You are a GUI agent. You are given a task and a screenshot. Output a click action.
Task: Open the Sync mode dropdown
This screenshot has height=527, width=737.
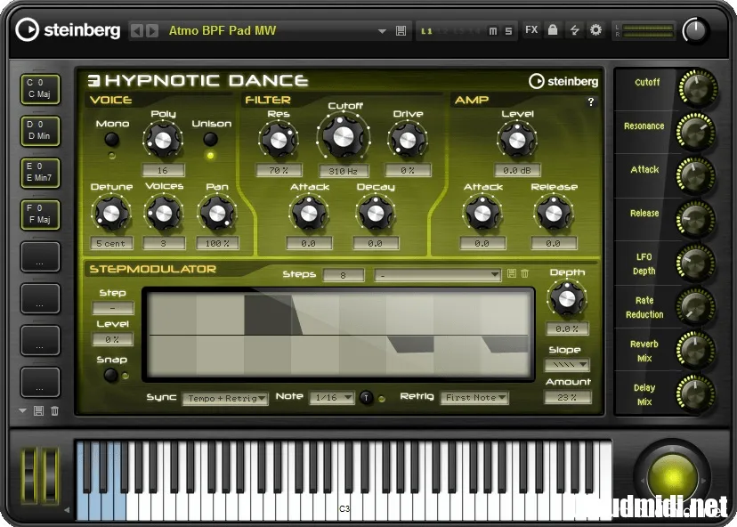[x=225, y=398]
